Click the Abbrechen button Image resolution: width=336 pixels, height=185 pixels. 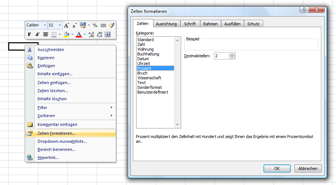[308, 168]
